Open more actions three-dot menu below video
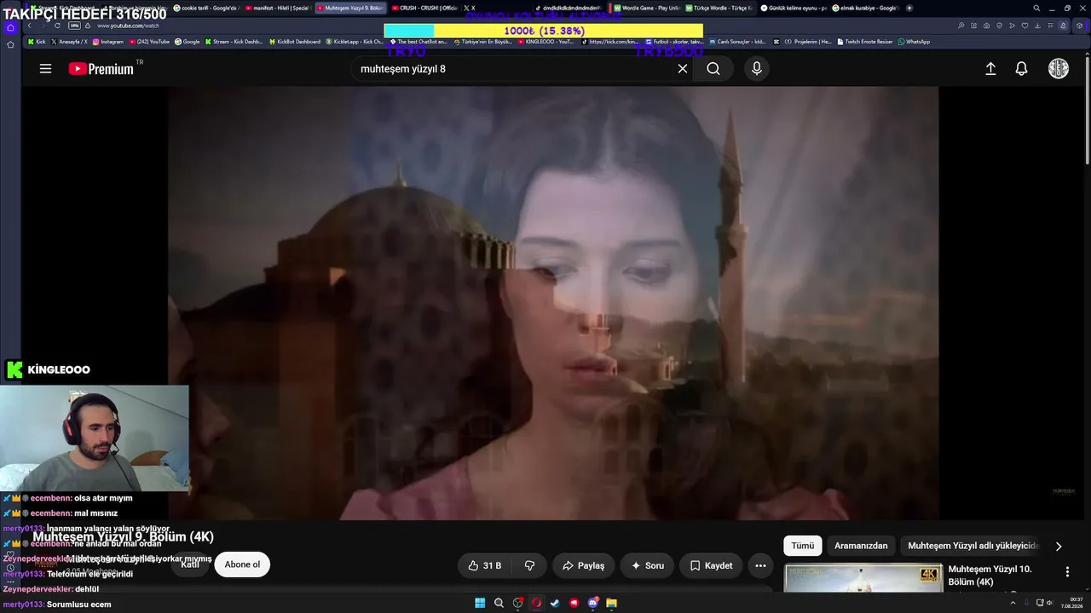Image resolution: width=1091 pixels, height=613 pixels. coord(760,565)
